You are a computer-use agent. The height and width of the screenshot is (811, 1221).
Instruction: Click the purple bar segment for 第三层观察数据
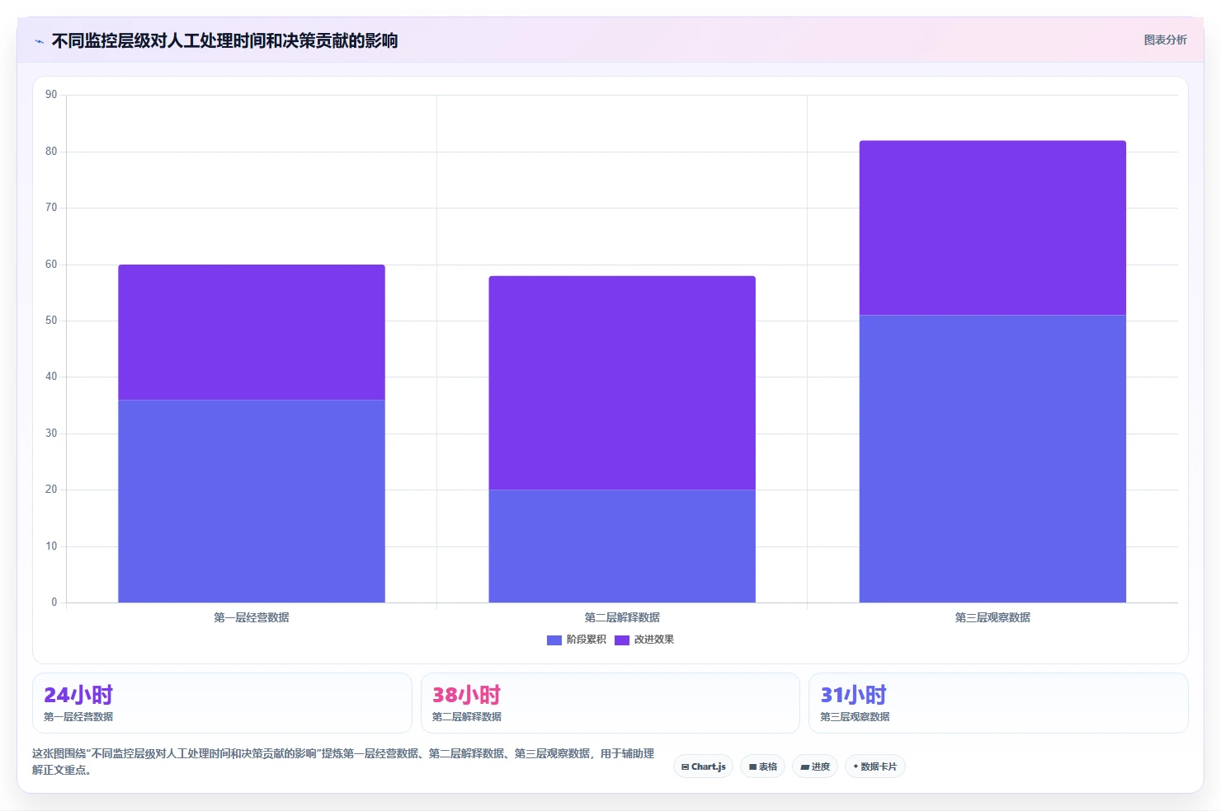coord(992,228)
